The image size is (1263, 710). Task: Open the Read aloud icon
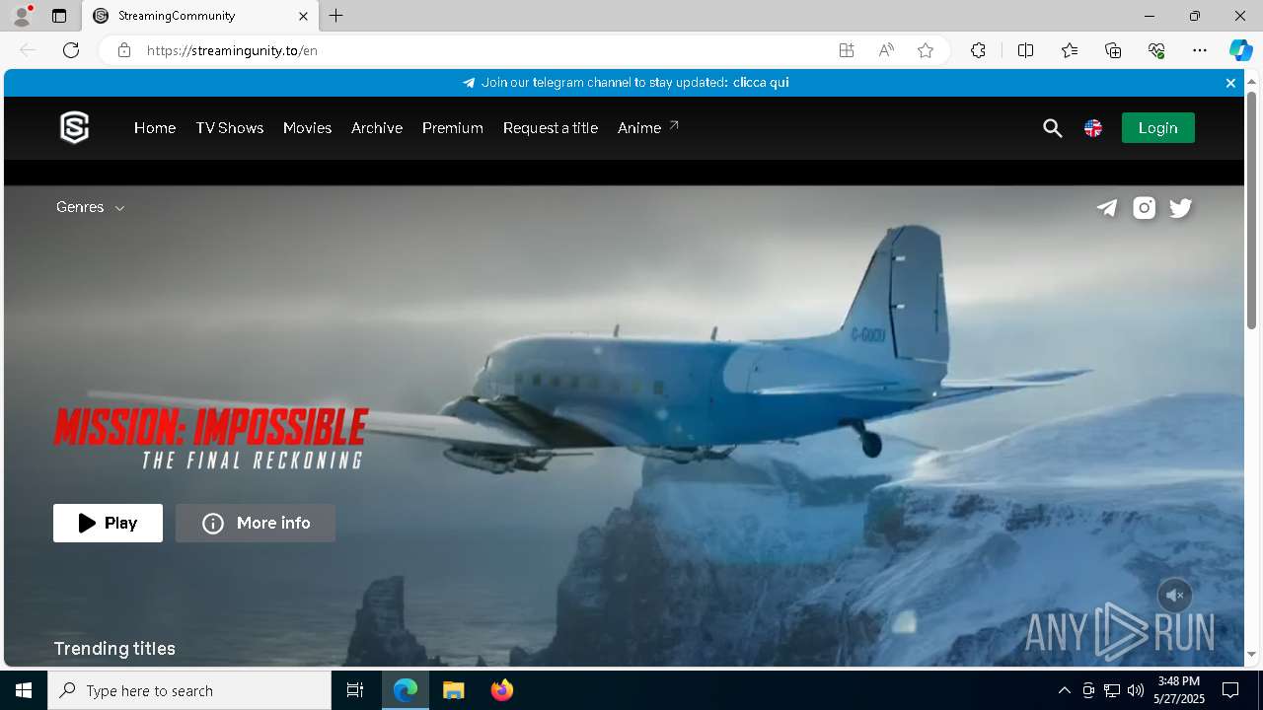point(886,50)
